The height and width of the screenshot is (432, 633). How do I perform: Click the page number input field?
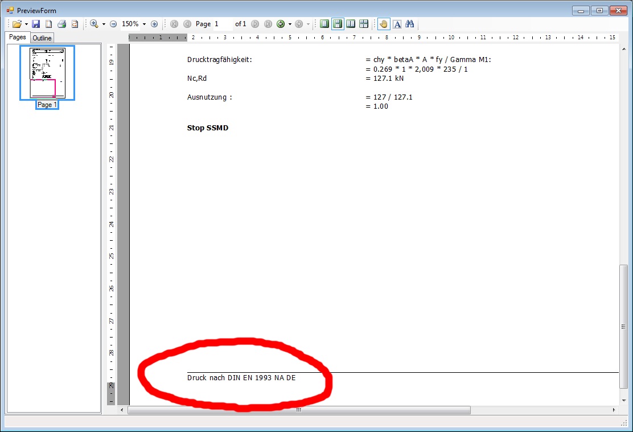pyautogui.click(x=223, y=24)
